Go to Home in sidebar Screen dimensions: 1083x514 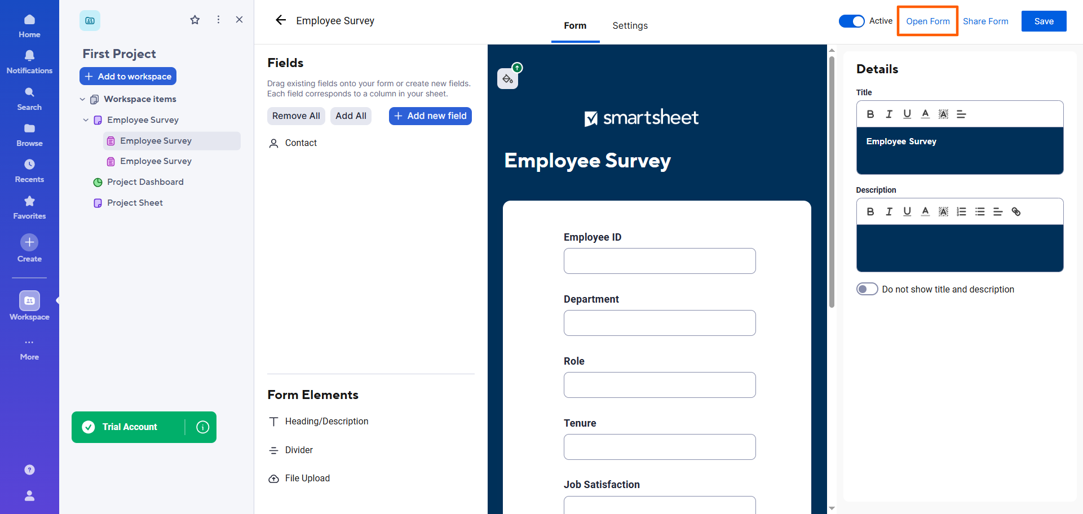pos(29,26)
